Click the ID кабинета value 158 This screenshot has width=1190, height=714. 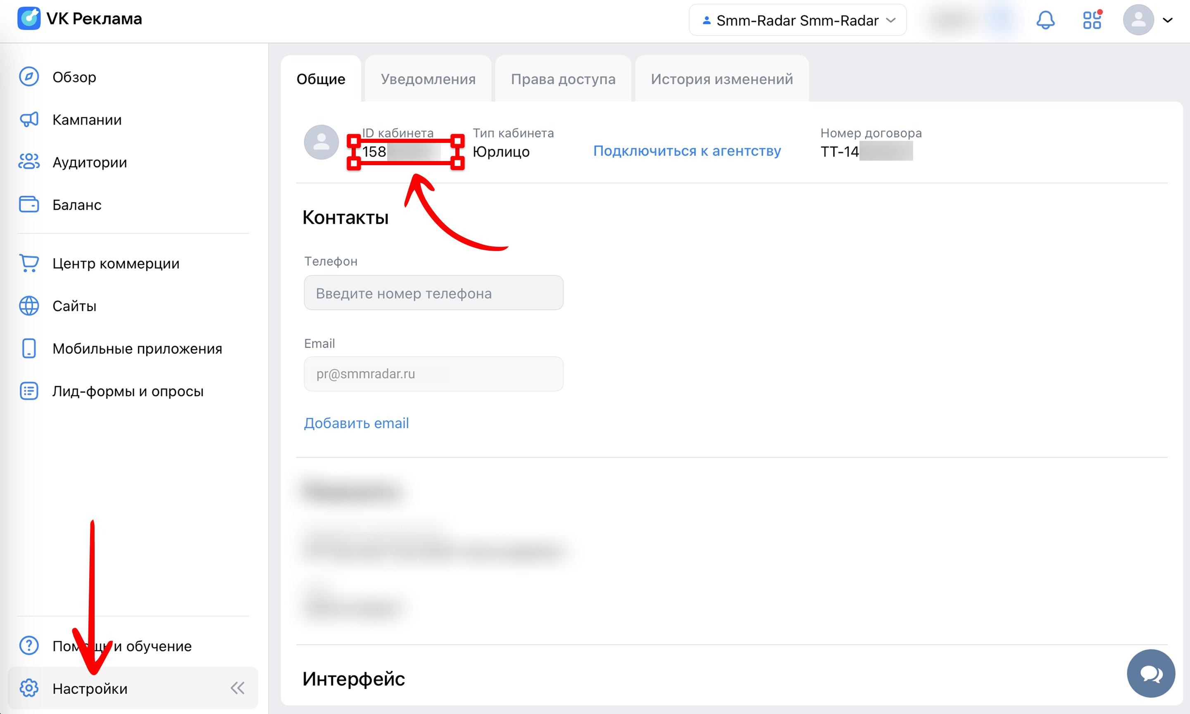tap(374, 152)
